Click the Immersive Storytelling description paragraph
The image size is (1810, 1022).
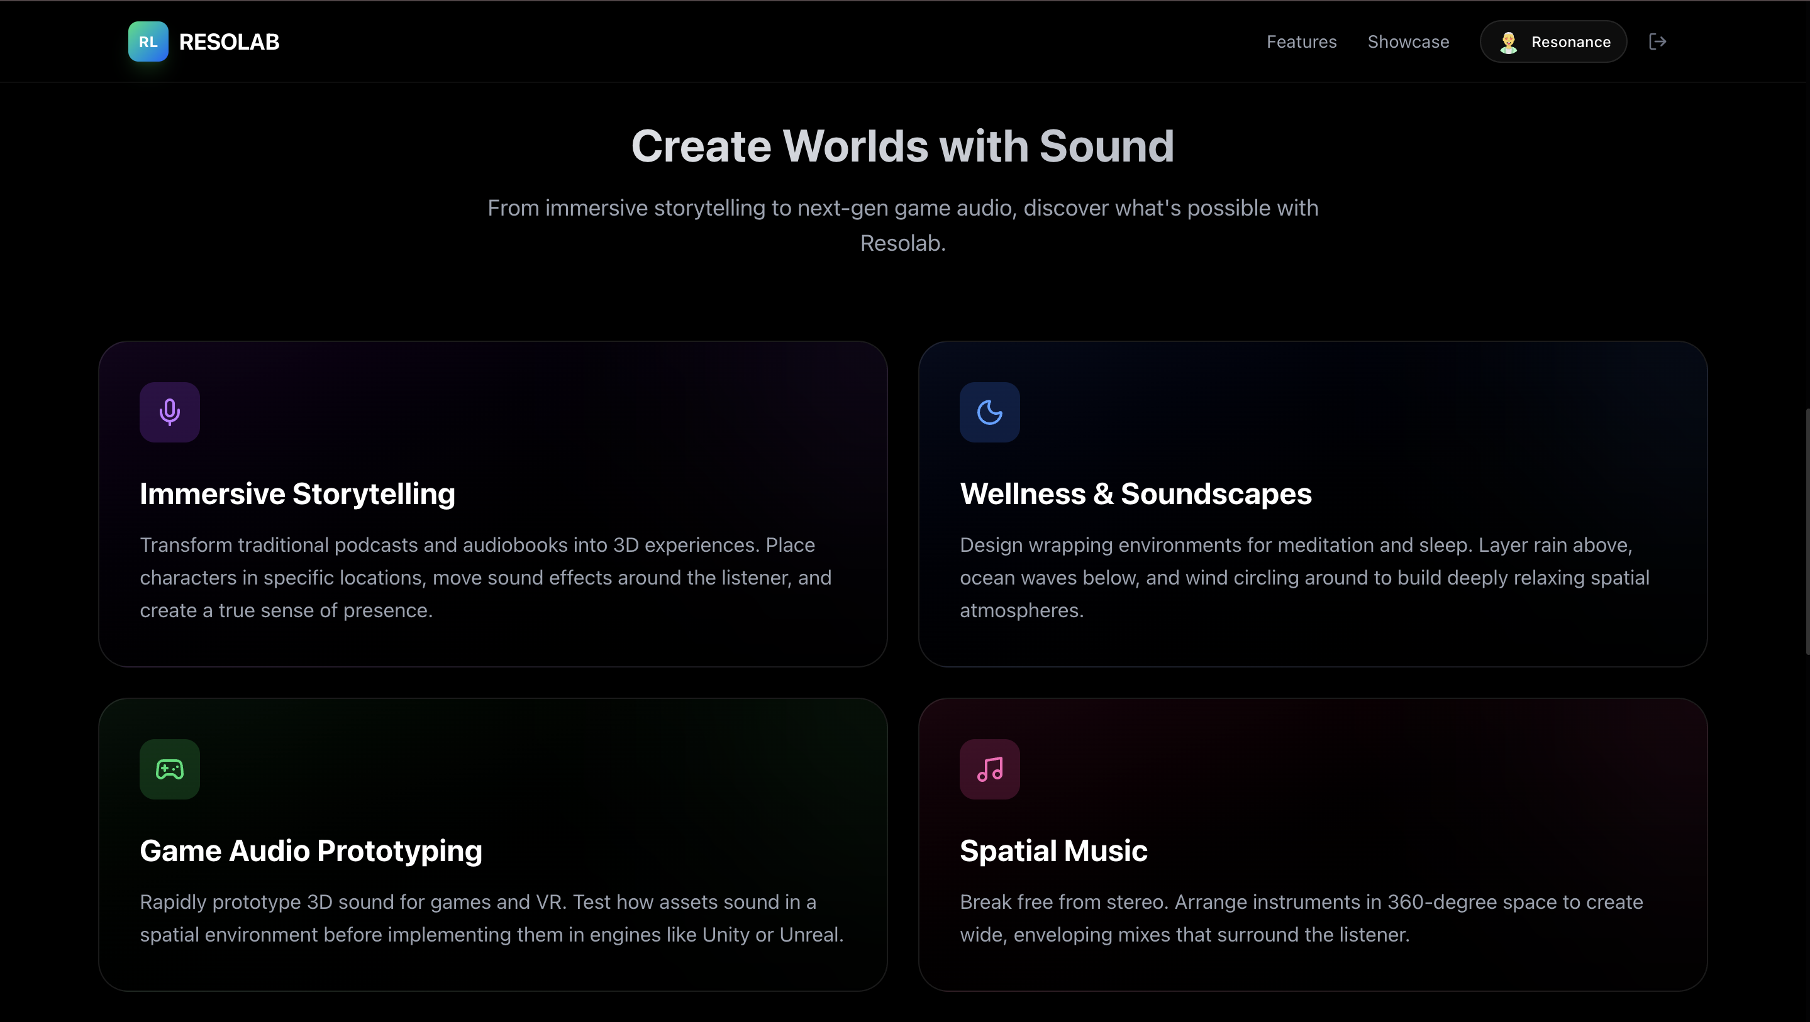486,578
